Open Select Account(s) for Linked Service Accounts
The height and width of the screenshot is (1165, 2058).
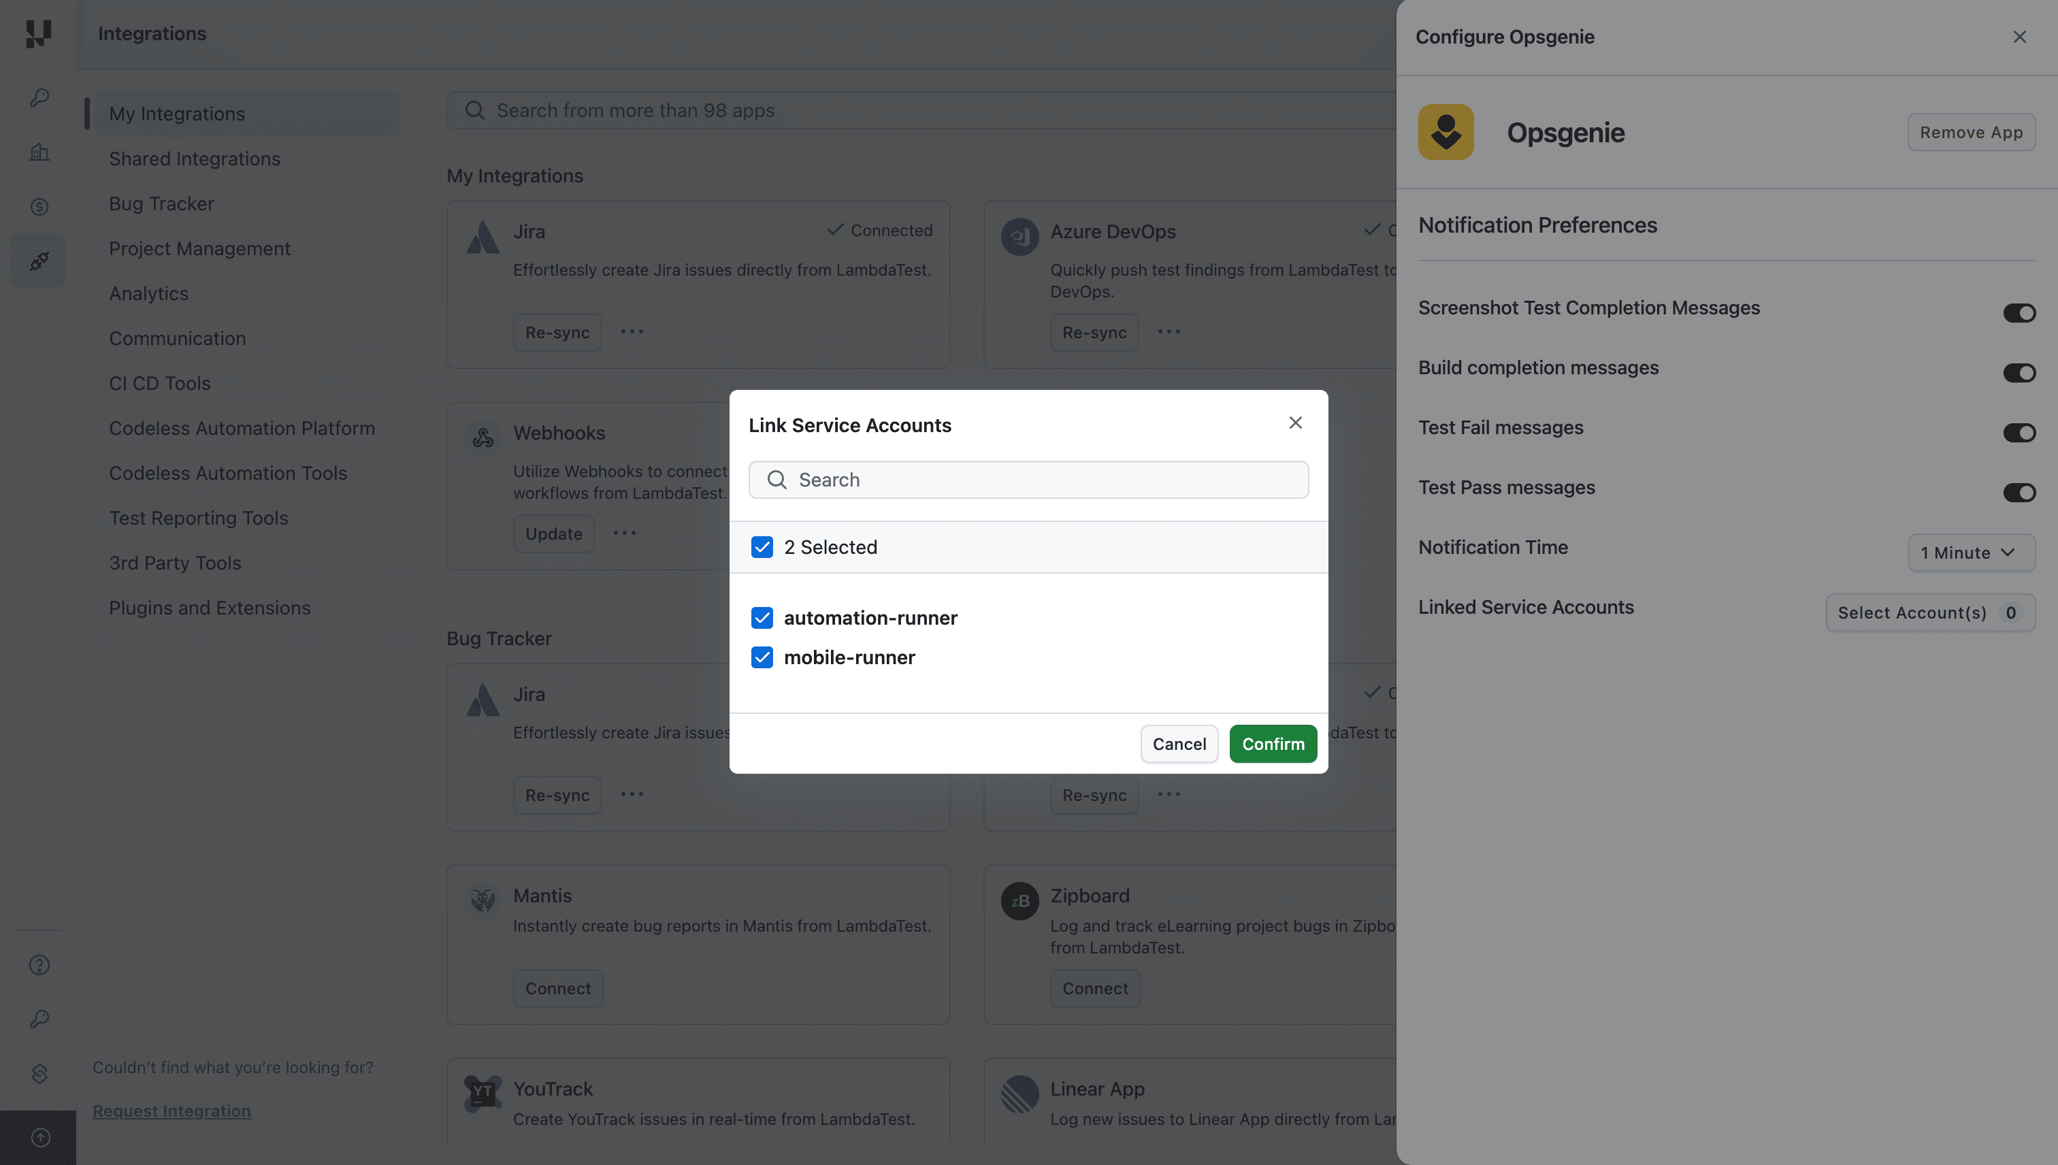[1930, 612]
